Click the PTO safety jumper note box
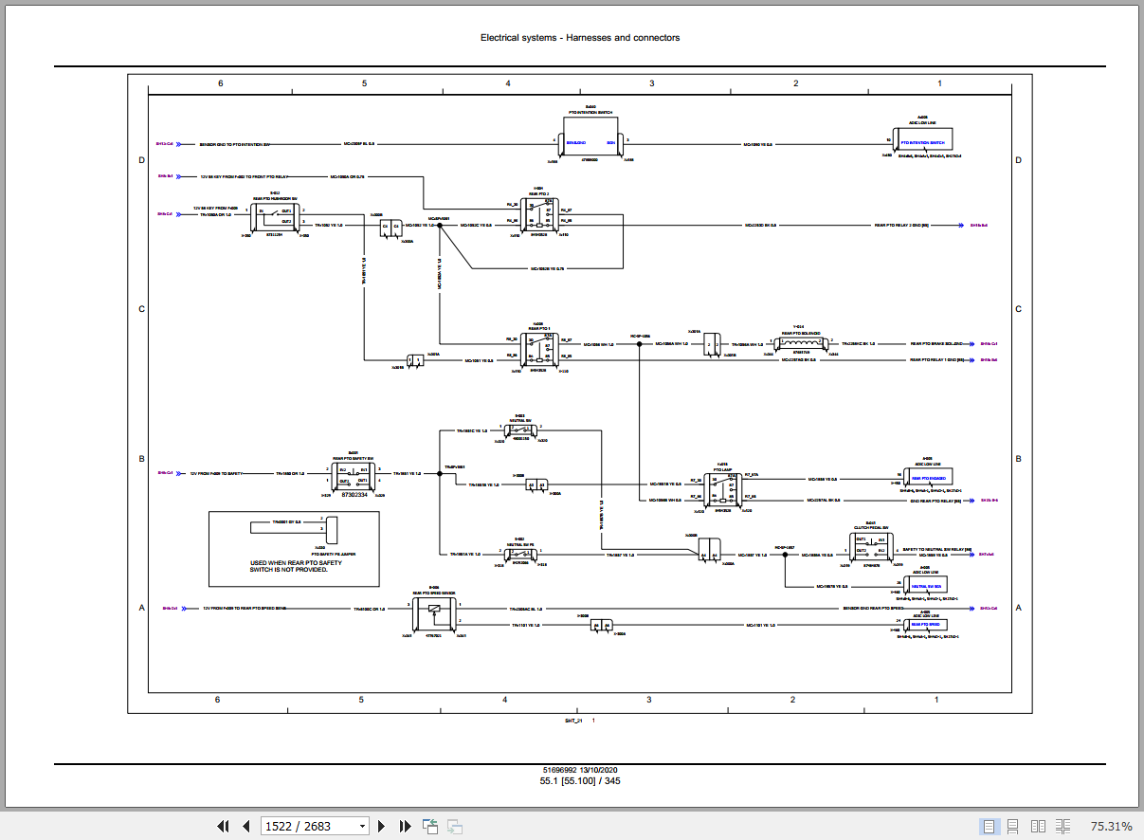The image size is (1144, 840). (x=294, y=549)
